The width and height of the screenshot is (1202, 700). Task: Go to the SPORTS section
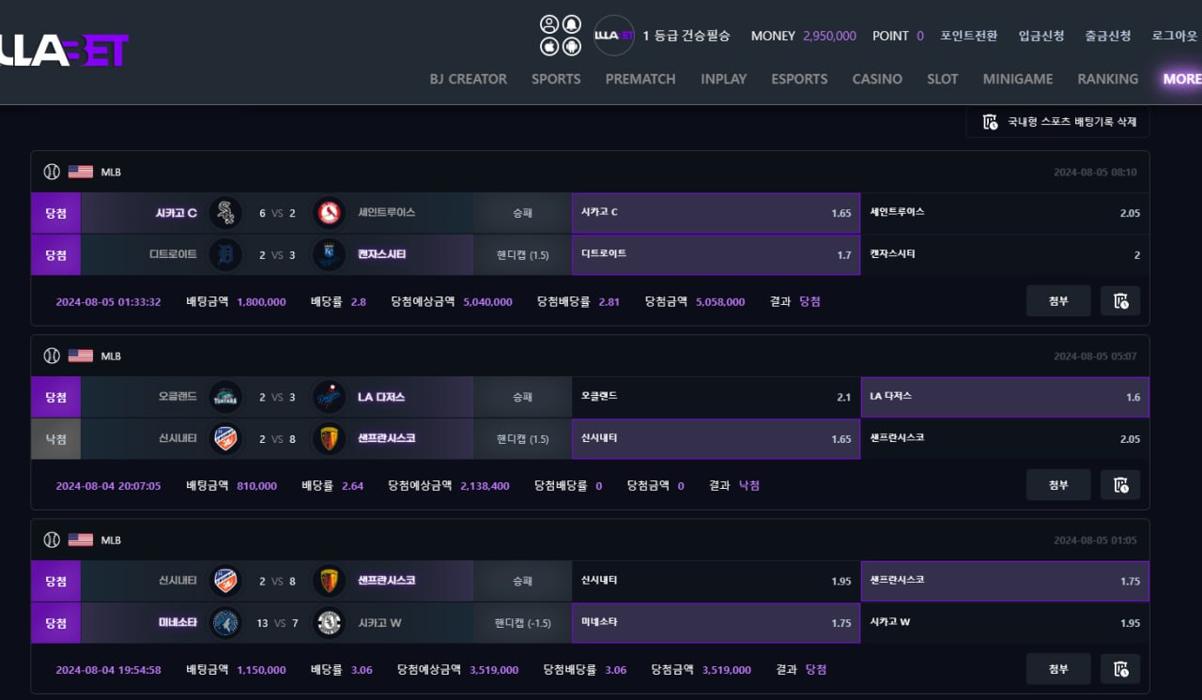(x=556, y=79)
